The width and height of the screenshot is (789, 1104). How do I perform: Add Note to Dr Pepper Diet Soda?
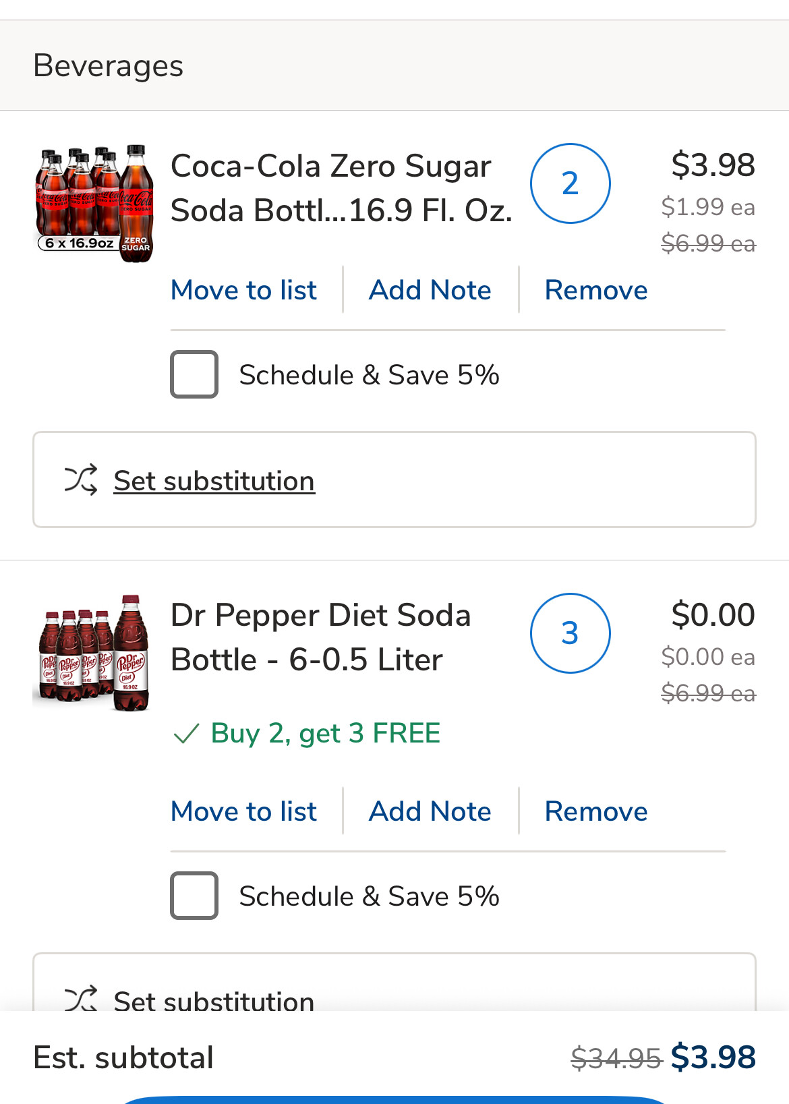pos(430,811)
